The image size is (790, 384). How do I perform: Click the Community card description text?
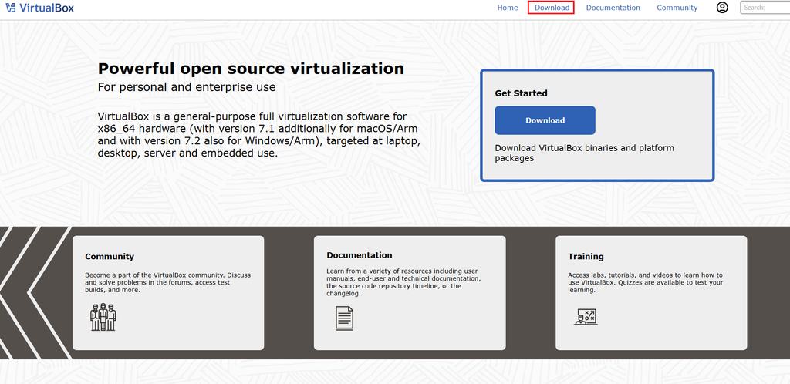coord(167,283)
